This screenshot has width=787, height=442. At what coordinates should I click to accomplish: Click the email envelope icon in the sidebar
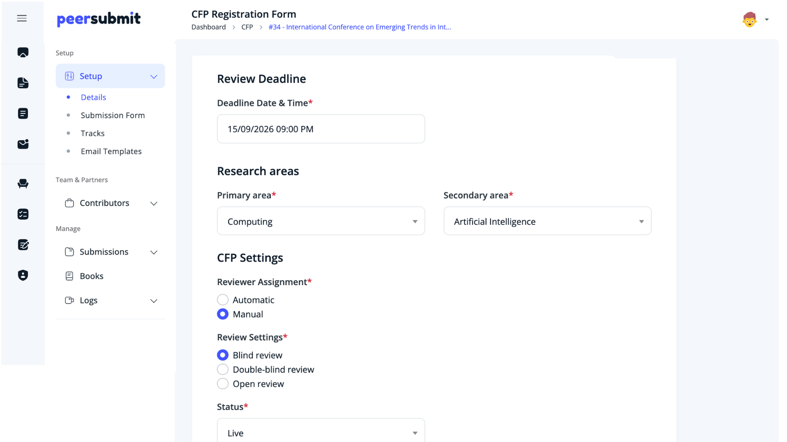[x=23, y=144]
